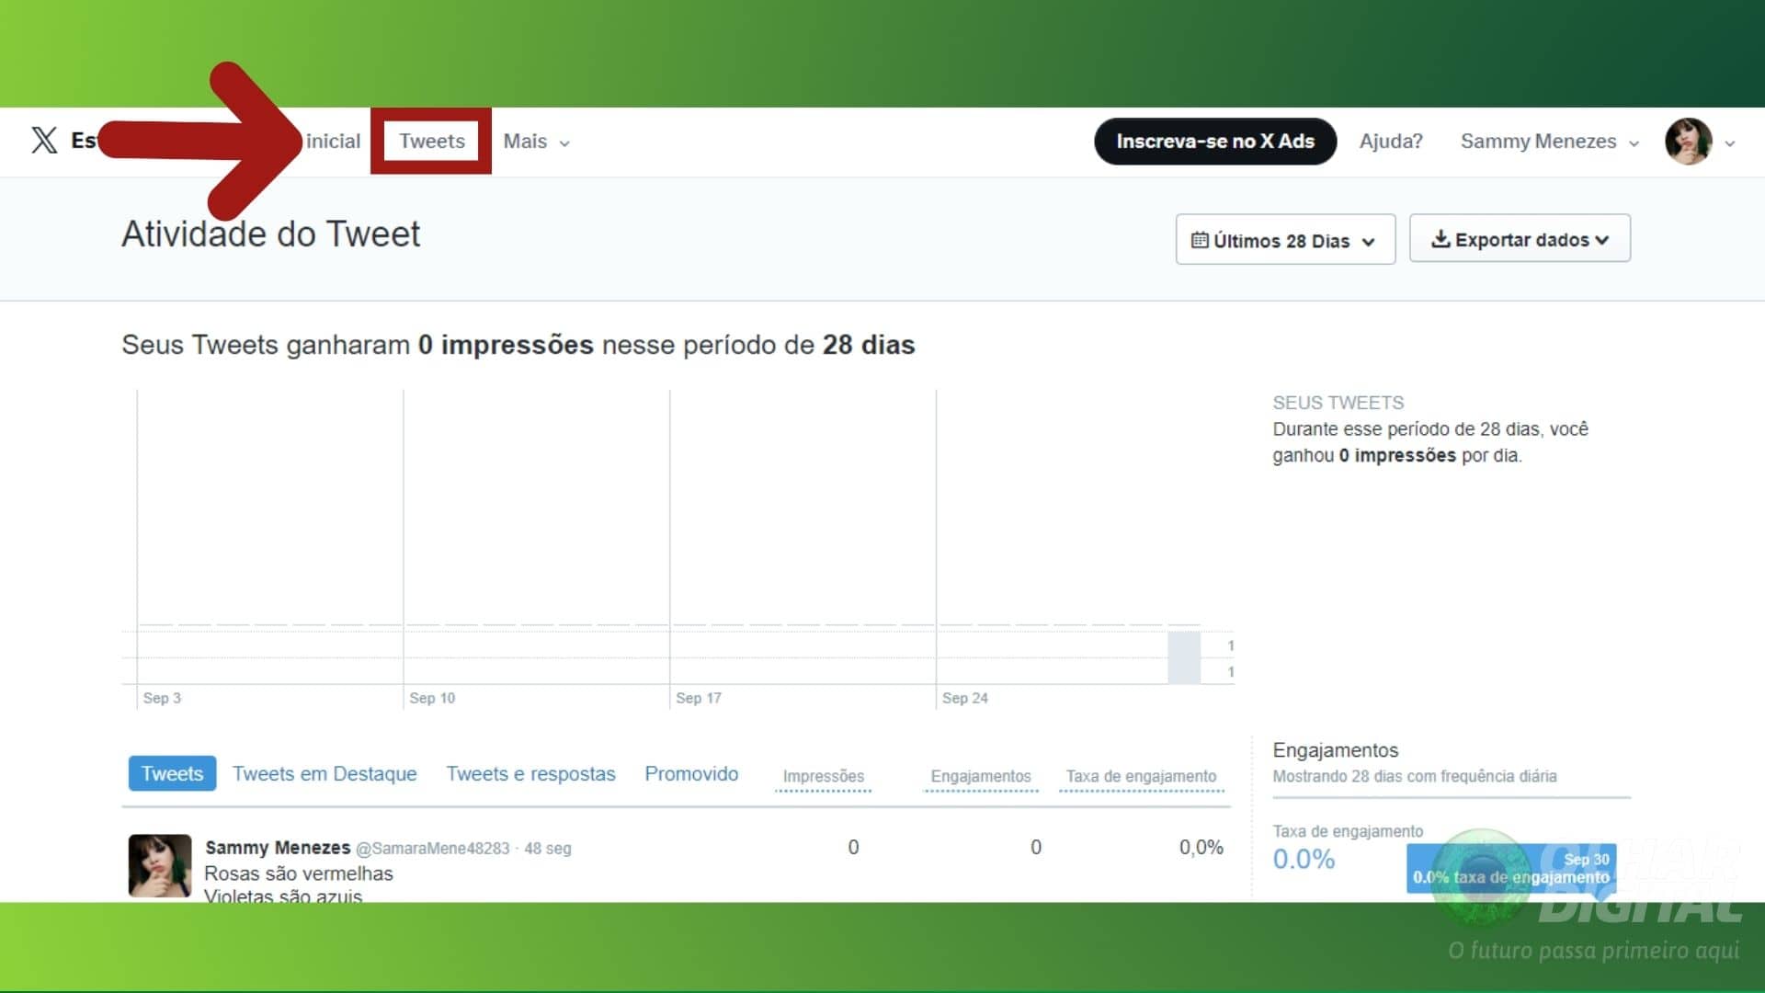Click the Impressões column header
This screenshot has width=1765, height=993.
824,777
